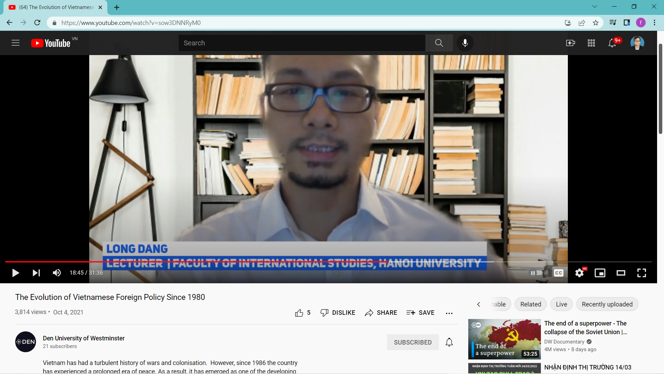Play the paused video
The width and height of the screenshot is (664, 374).
[x=16, y=273]
